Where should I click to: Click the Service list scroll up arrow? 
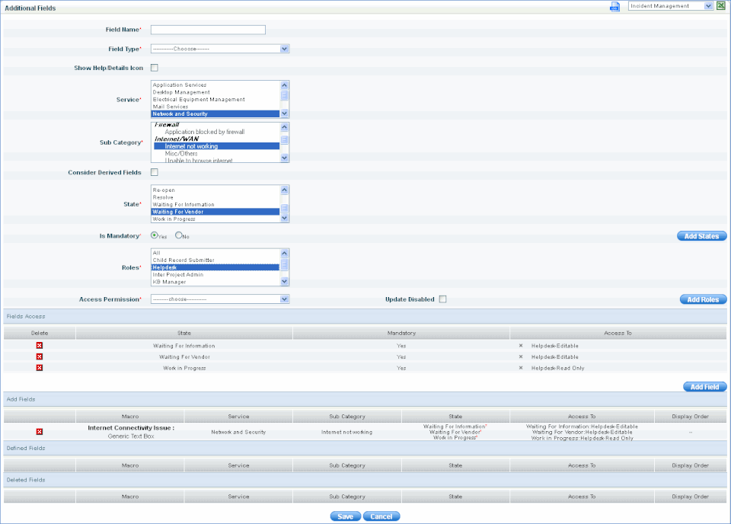284,85
